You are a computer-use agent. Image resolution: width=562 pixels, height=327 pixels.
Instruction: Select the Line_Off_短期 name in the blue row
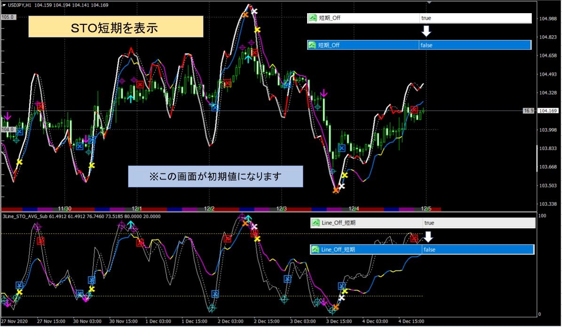click(x=338, y=249)
